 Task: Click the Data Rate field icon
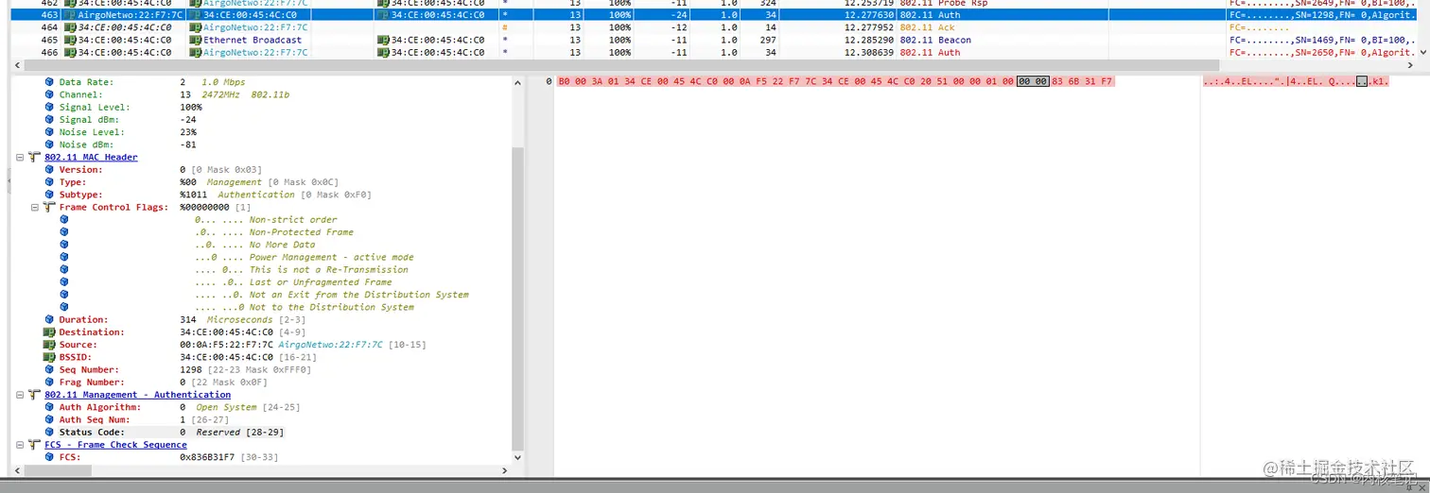coord(50,82)
